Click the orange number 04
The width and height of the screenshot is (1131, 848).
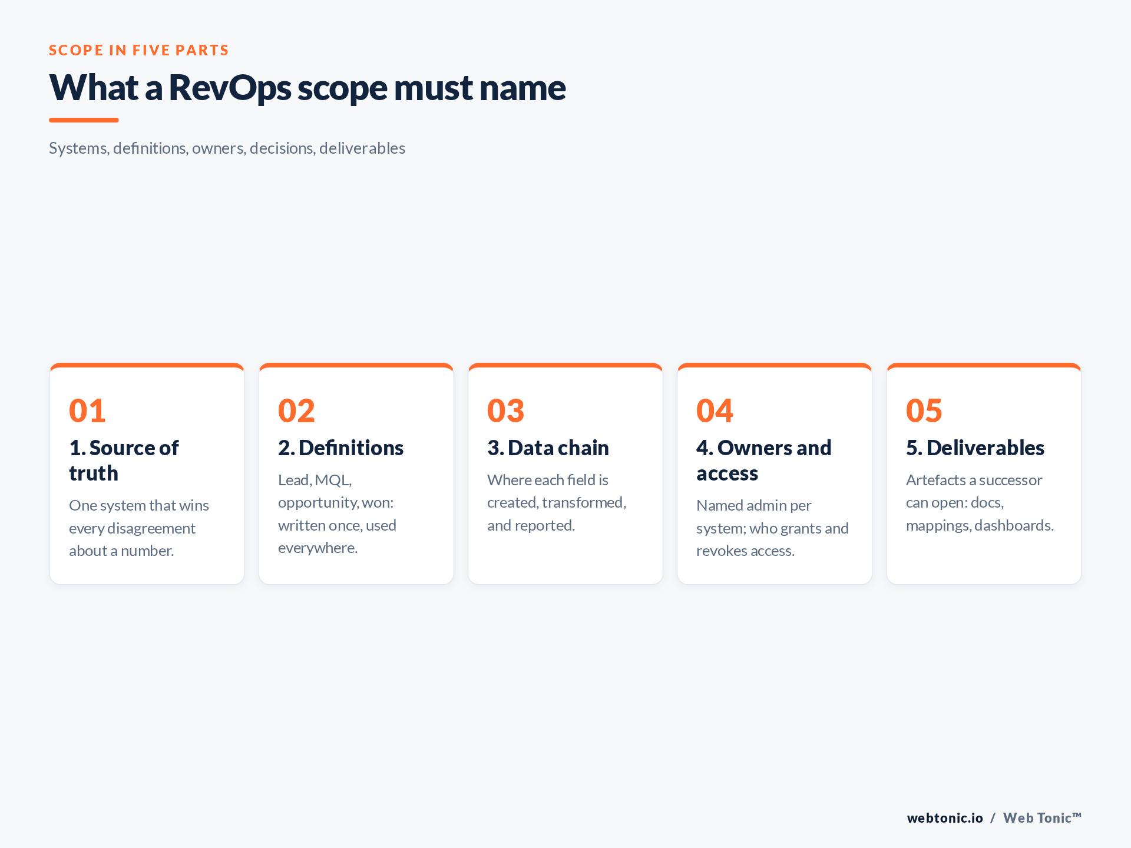(715, 410)
